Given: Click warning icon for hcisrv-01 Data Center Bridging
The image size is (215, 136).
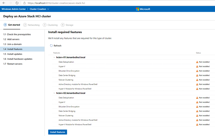Looking at the screenshot, I should pos(197,75).
